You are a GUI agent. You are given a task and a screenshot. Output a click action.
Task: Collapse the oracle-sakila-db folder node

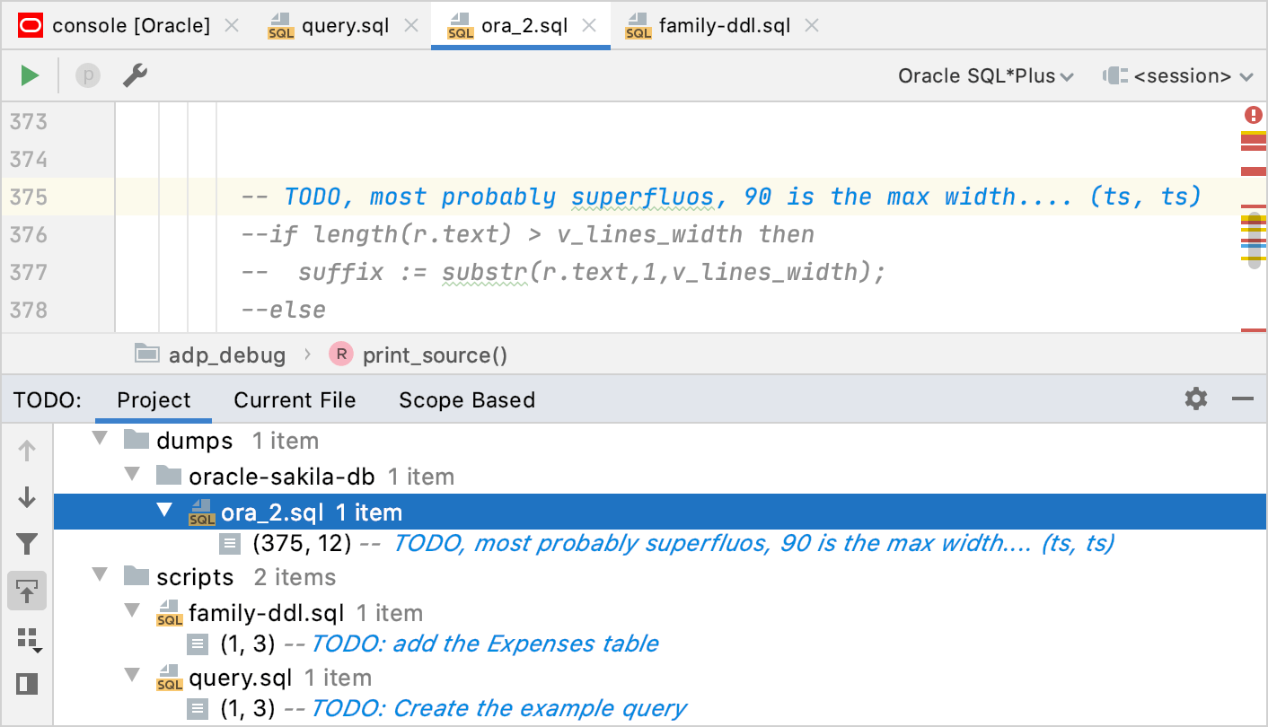[x=132, y=475]
